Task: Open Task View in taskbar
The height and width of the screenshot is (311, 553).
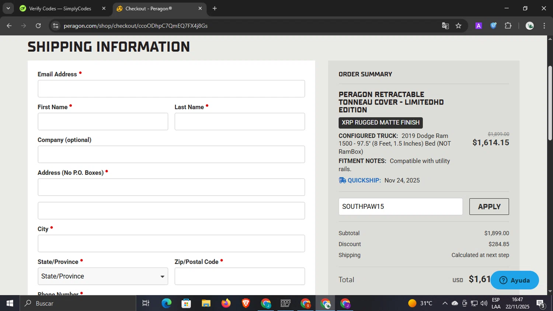Action: point(146,303)
